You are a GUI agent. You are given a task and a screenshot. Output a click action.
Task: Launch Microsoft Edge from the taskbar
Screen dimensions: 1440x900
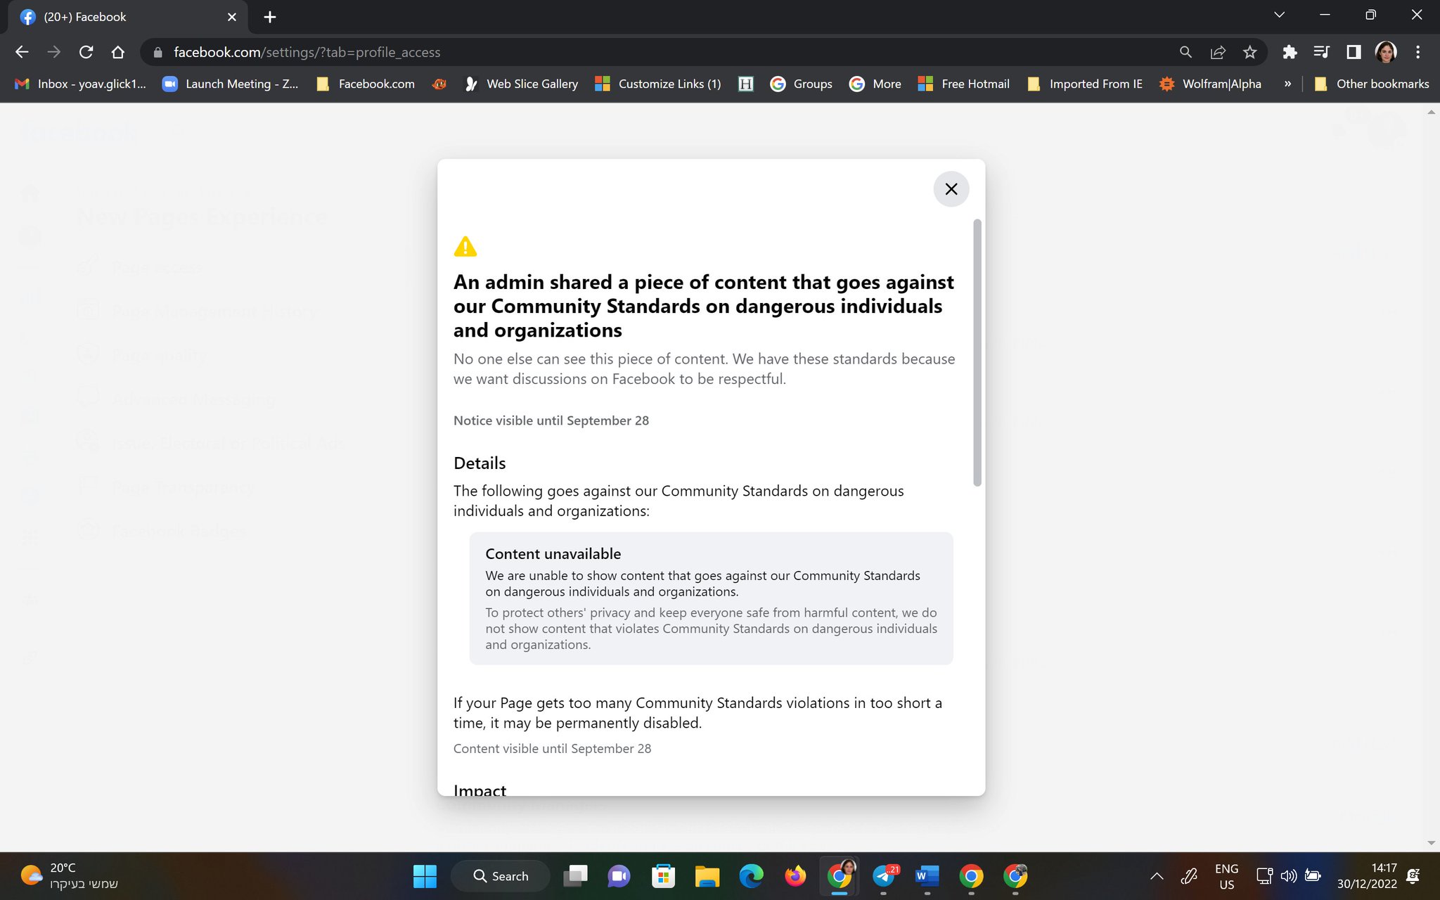click(751, 876)
